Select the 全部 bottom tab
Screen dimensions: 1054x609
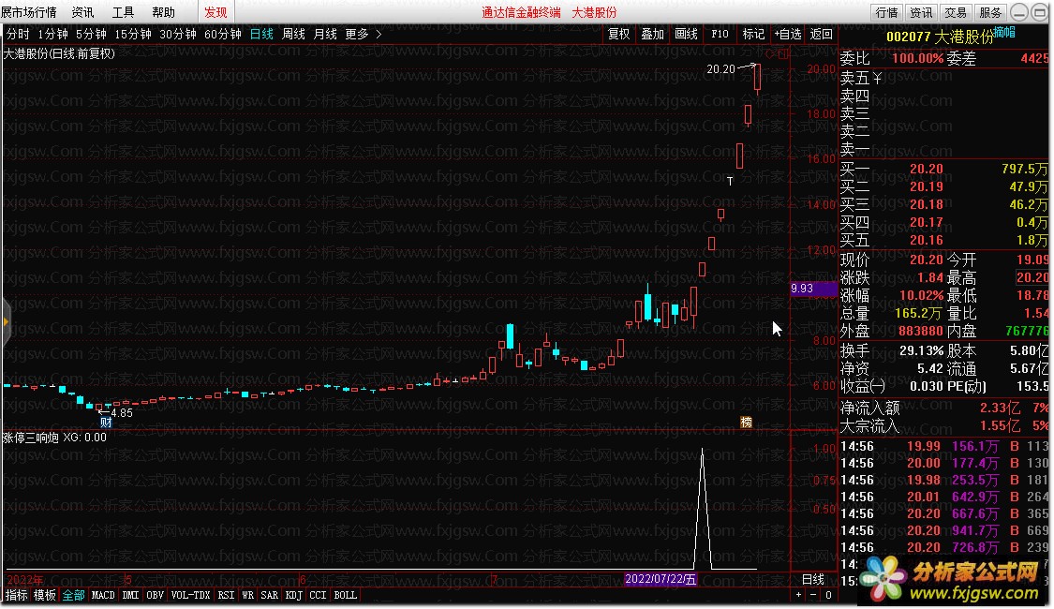(x=73, y=596)
